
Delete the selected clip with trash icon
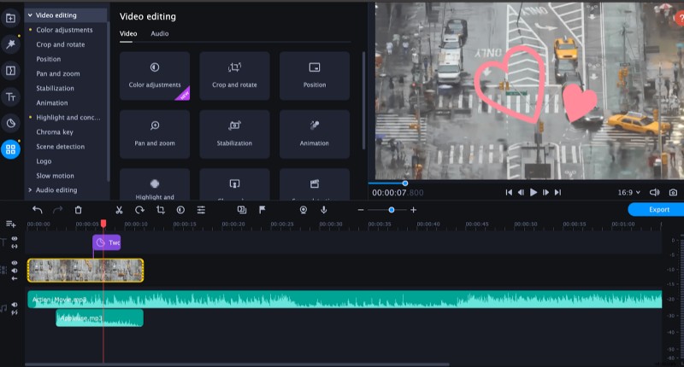[78, 210]
